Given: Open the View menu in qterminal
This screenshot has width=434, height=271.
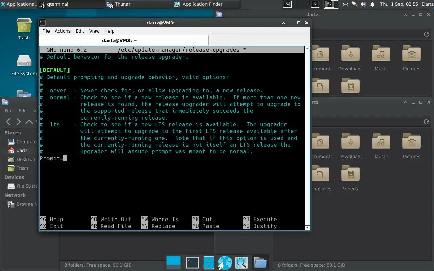Looking at the screenshot, I should click(94, 31).
